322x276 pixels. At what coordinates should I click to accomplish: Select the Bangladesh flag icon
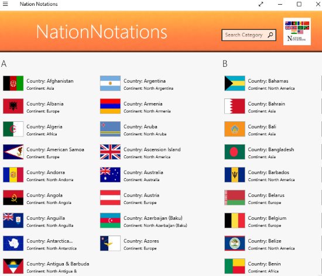(235, 152)
